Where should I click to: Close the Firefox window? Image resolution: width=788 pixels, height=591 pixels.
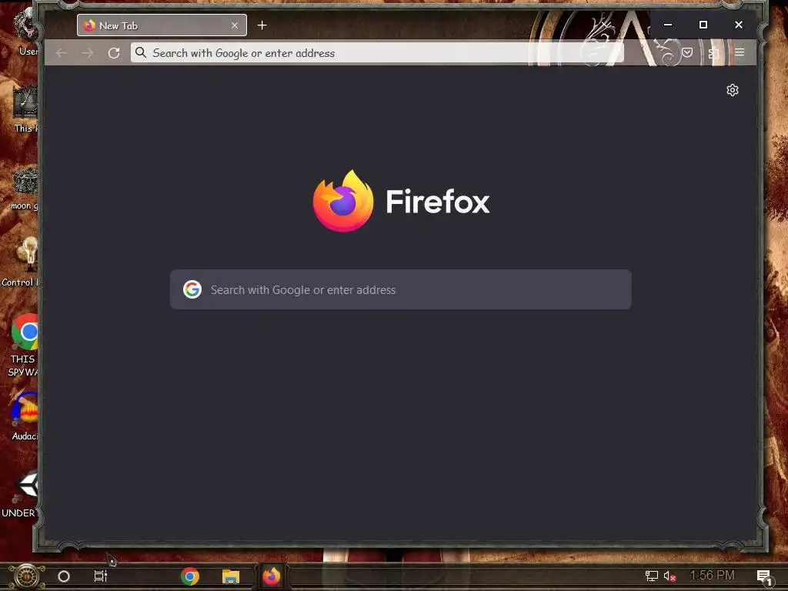click(x=738, y=25)
